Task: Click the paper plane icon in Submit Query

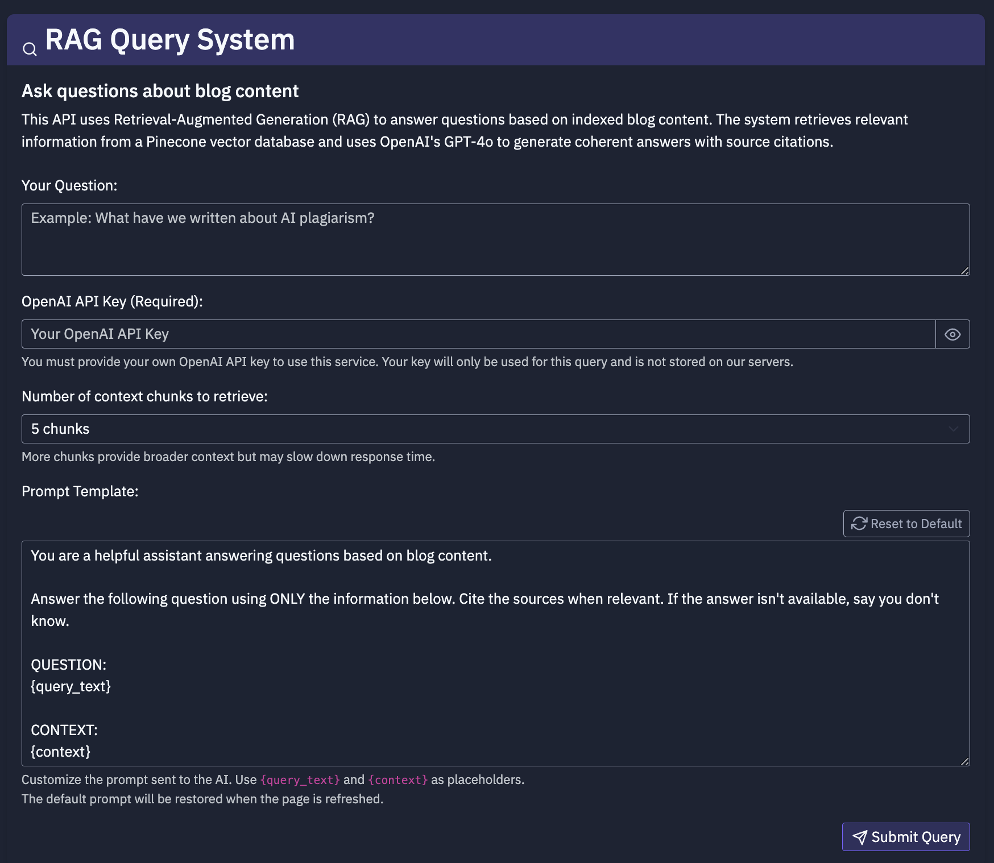Action: coord(860,837)
